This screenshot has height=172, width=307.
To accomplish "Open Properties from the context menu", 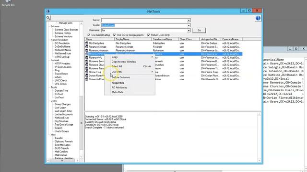I will pyautogui.click(x=118, y=83).
